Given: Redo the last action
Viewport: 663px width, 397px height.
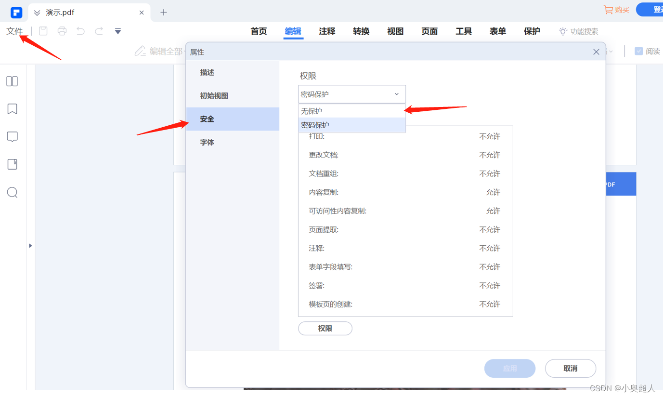Looking at the screenshot, I should tap(98, 30).
